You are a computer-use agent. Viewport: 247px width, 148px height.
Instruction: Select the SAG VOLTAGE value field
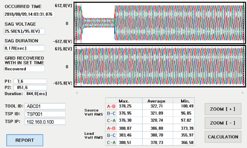[x=24, y=31]
